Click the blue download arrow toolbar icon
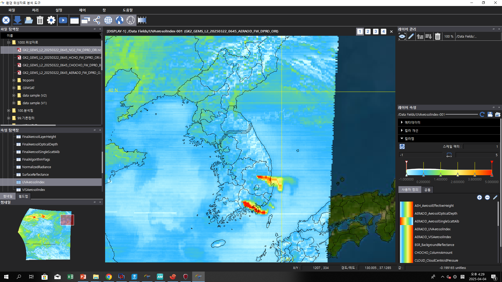 17,20
